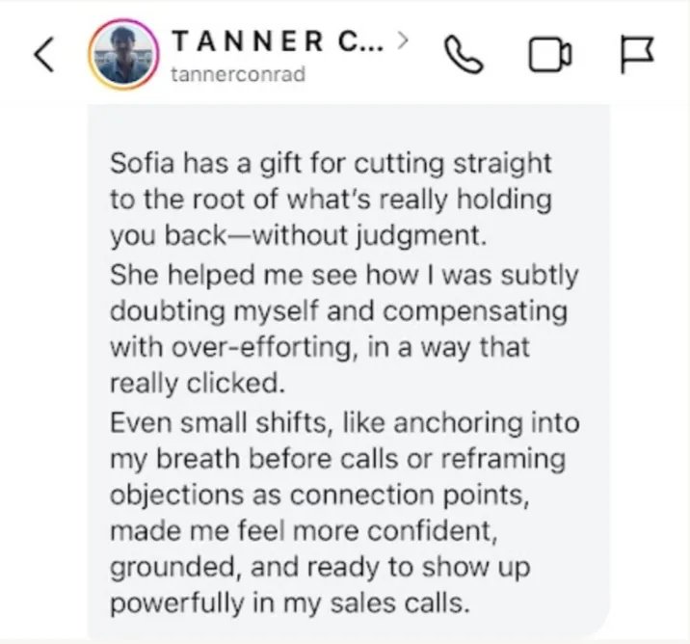The image size is (690, 644).
Task: Click the line "you back—without judgment."
Action: (299, 235)
